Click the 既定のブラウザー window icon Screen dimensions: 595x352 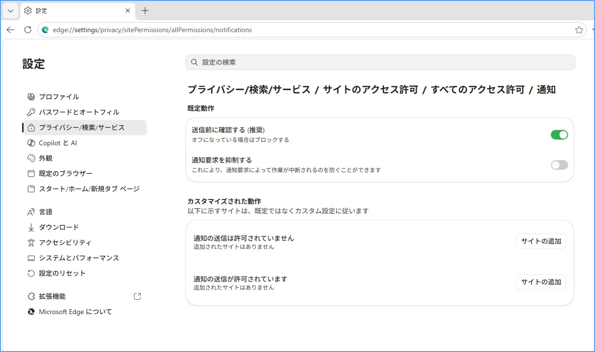31,174
